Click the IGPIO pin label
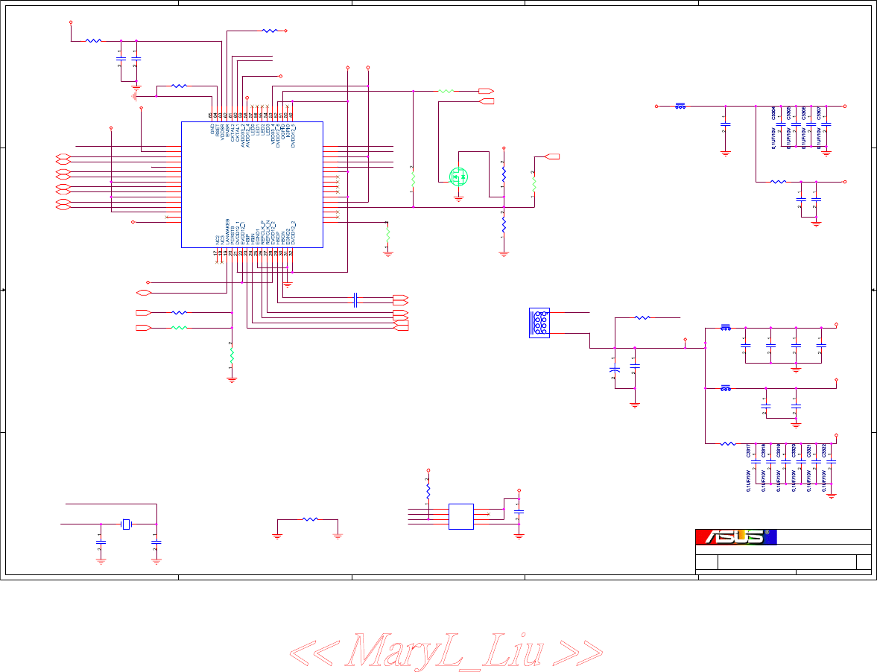 click(x=288, y=130)
